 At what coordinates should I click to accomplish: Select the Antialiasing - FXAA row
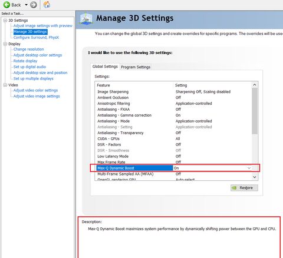(174, 110)
